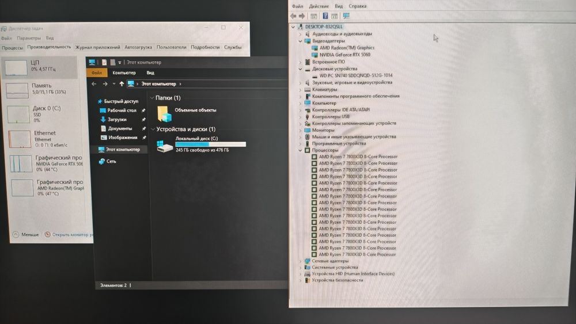Click the orange Файл button in Explorer
The height and width of the screenshot is (324, 576).
(97, 73)
